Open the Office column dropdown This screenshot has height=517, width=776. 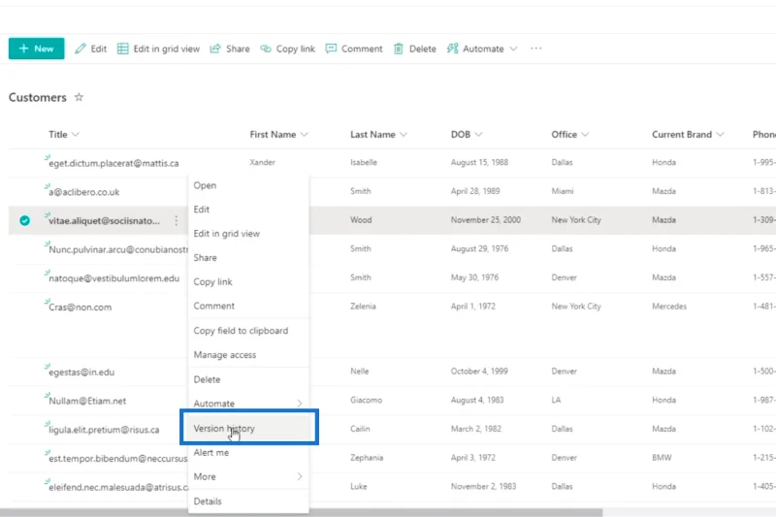586,135
